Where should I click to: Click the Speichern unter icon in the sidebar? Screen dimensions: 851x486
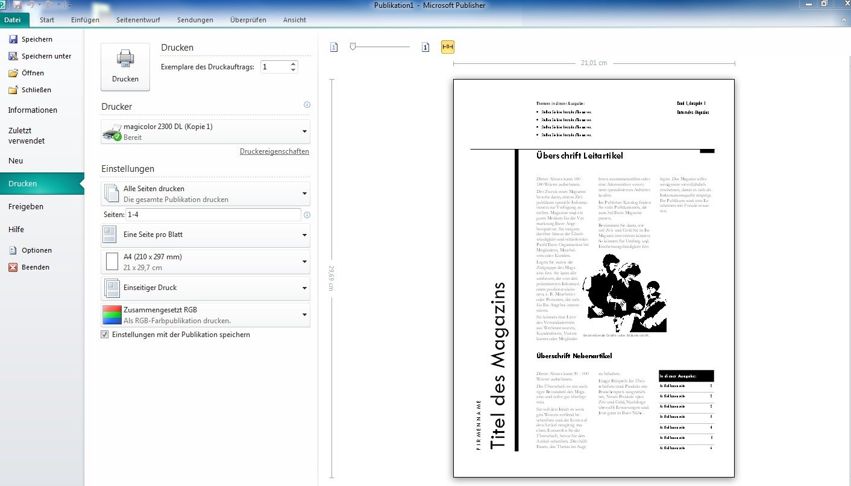[13, 56]
